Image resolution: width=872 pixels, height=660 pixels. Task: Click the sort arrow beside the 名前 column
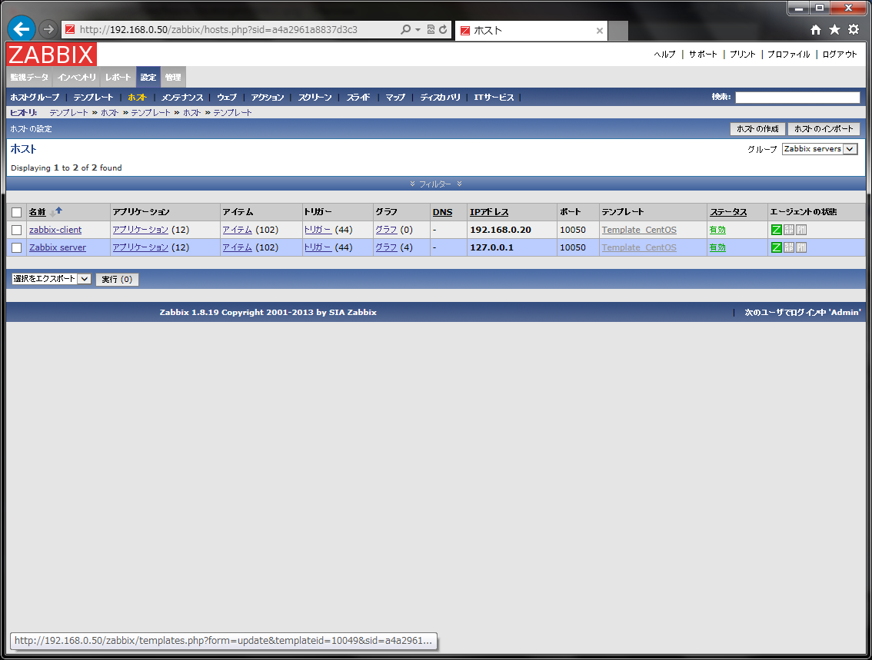[55, 211]
